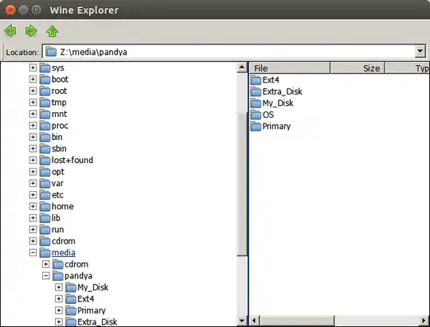This screenshot has width=430, height=327.
Task: Select the sys folder icon in tree
Action: pos(45,68)
